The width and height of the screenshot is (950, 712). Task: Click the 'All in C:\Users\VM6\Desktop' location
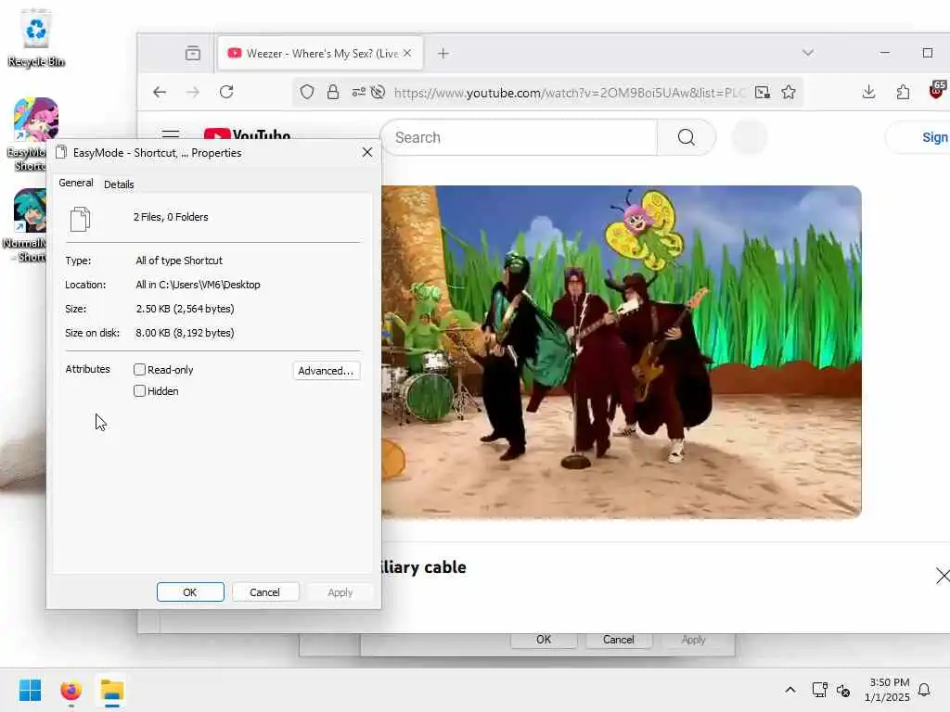click(x=198, y=285)
